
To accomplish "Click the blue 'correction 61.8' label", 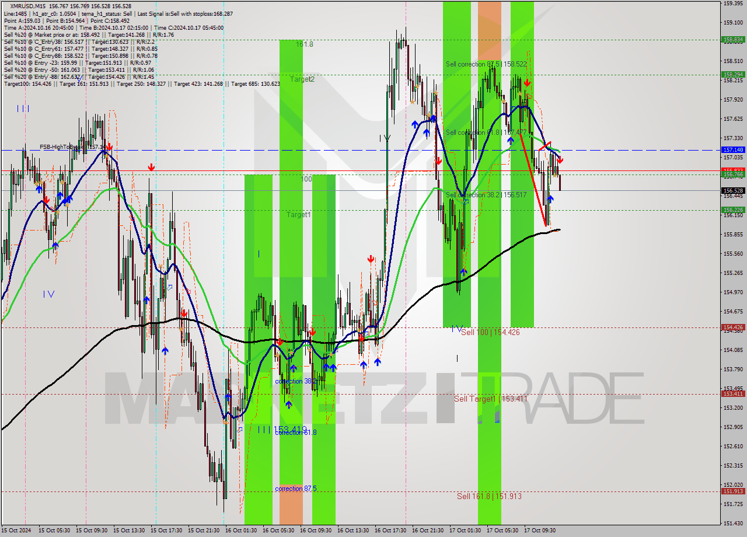I will coord(296,433).
